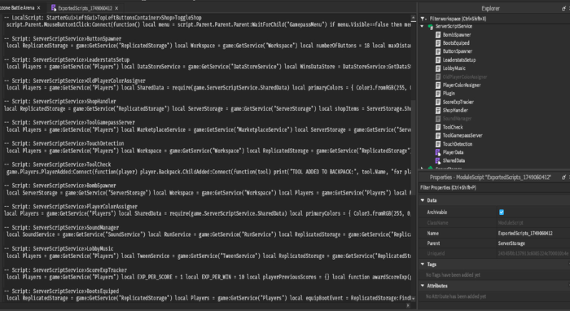Image resolution: width=570 pixels, height=311 pixels.
Task: Click the comment line 'ServerScriptService>ToolGamepassServer'
Action: (69, 122)
